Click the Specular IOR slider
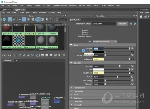 (117, 77)
